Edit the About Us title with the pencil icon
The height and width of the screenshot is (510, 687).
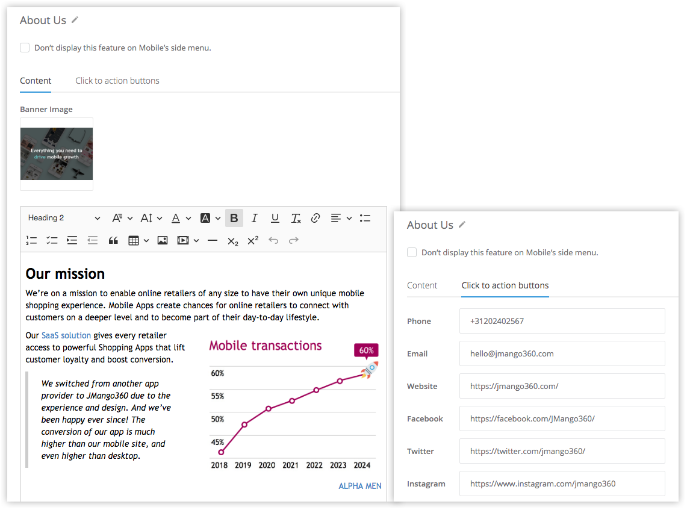tap(75, 20)
